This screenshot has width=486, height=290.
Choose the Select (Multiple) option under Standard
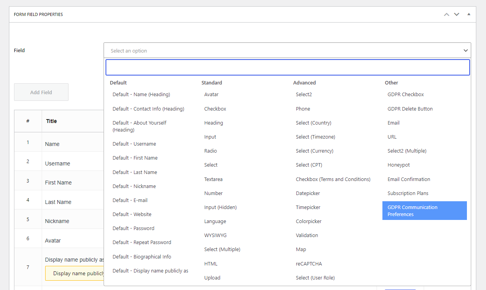click(x=222, y=250)
